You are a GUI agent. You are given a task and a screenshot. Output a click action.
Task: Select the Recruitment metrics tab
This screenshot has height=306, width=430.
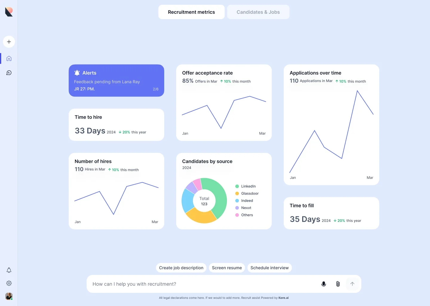pyautogui.click(x=191, y=12)
